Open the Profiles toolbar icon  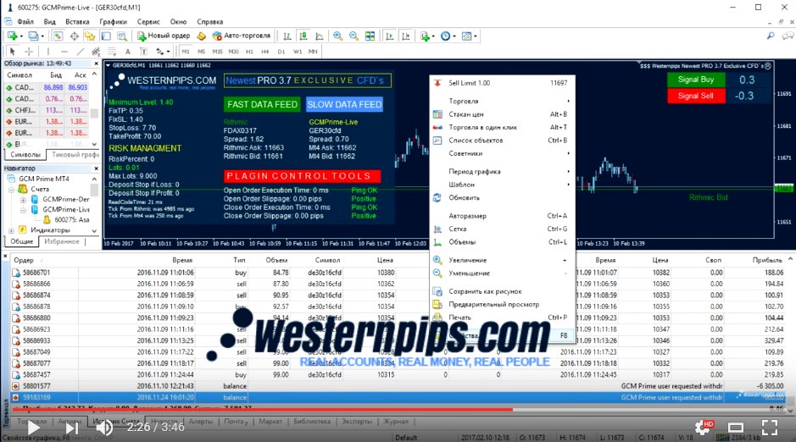tap(33, 36)
